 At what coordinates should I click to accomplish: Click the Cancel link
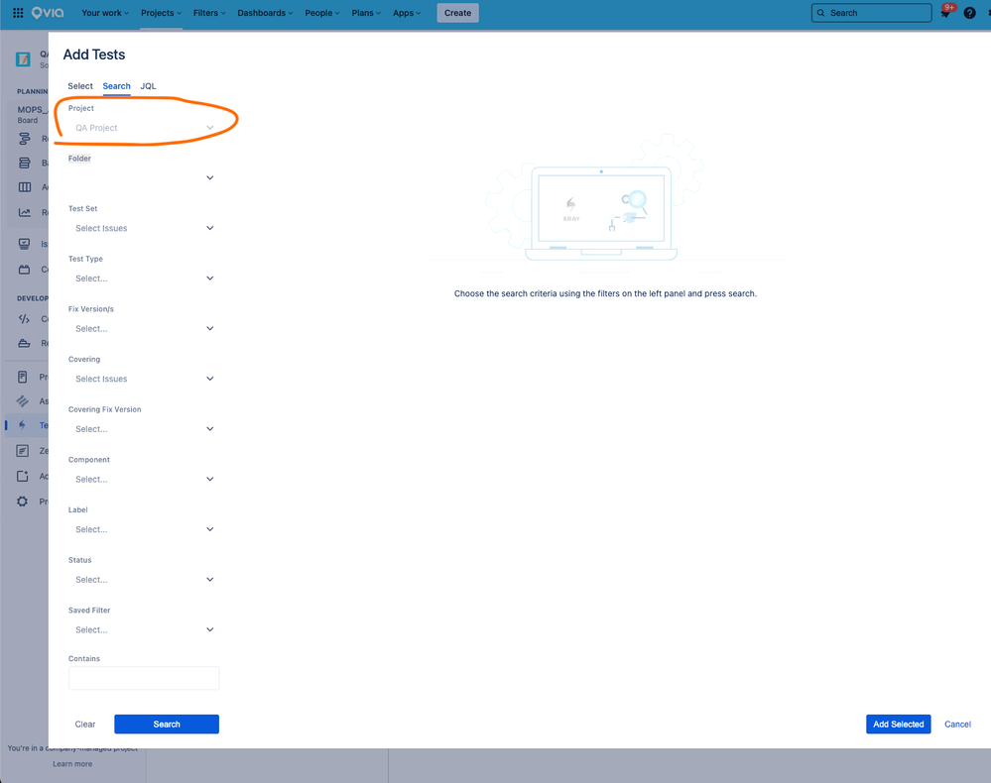957,725
